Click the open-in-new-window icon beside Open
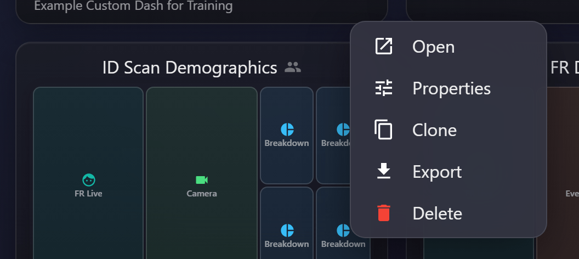Viewport: 579px width, 259px height. click(x=384, y=47)
